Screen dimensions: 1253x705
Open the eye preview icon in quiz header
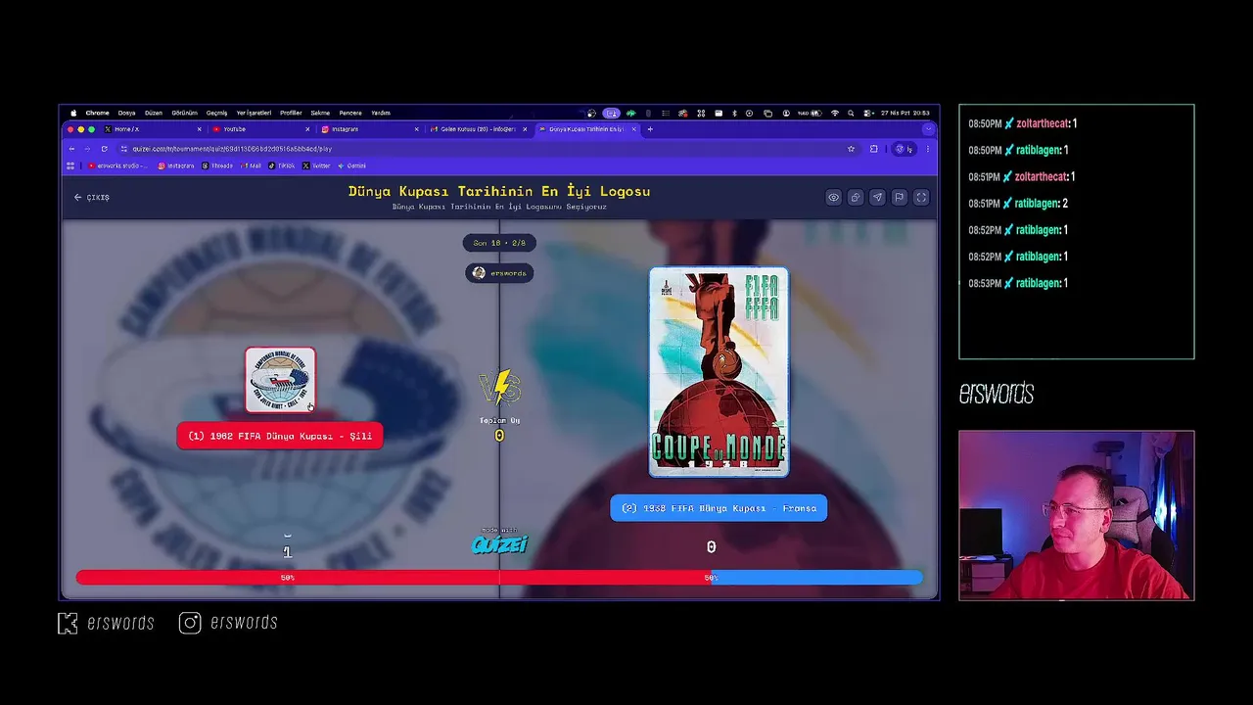click(x=833, y=197)
